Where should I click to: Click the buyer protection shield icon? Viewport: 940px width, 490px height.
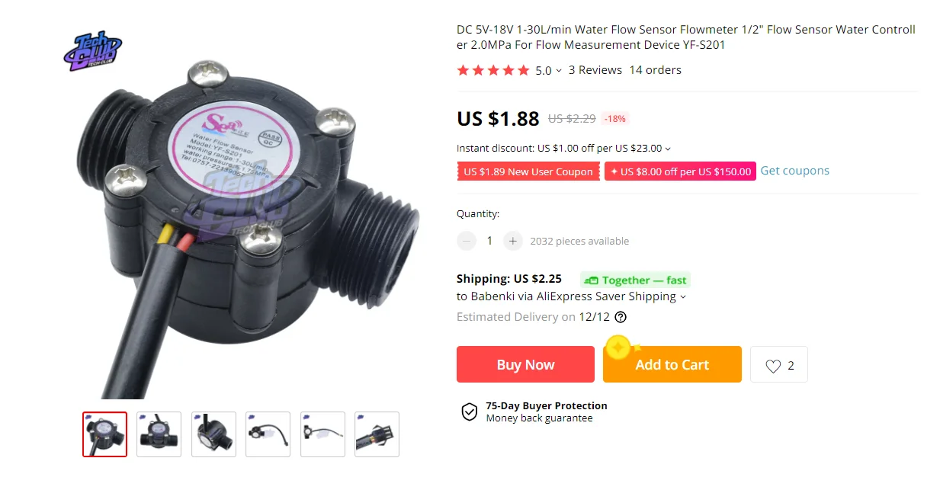(469, 412)
